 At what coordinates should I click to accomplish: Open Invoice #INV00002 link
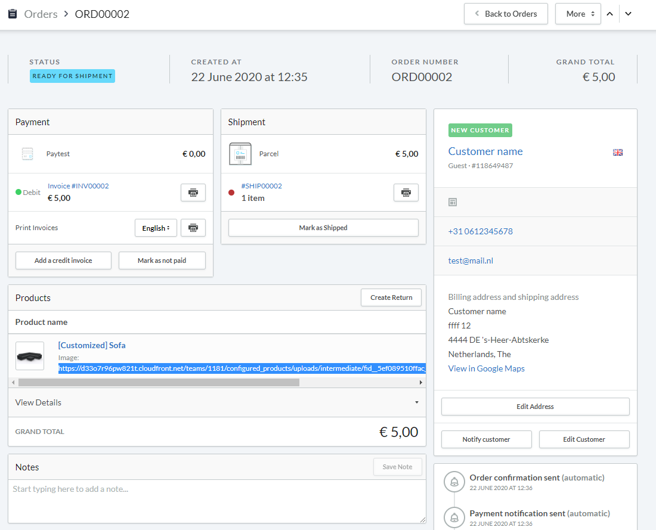click(x=78, y=186)
